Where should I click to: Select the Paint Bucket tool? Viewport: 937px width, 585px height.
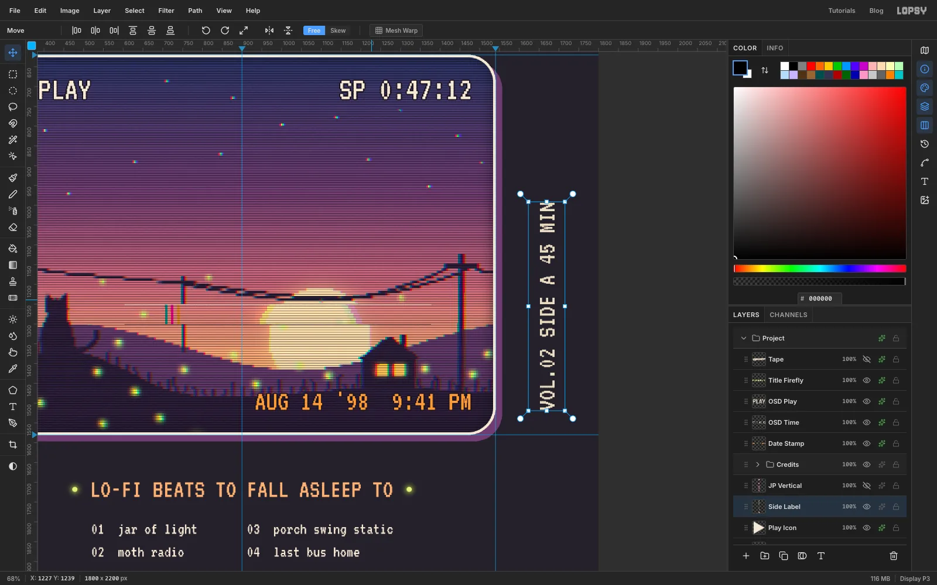(13, 249)
